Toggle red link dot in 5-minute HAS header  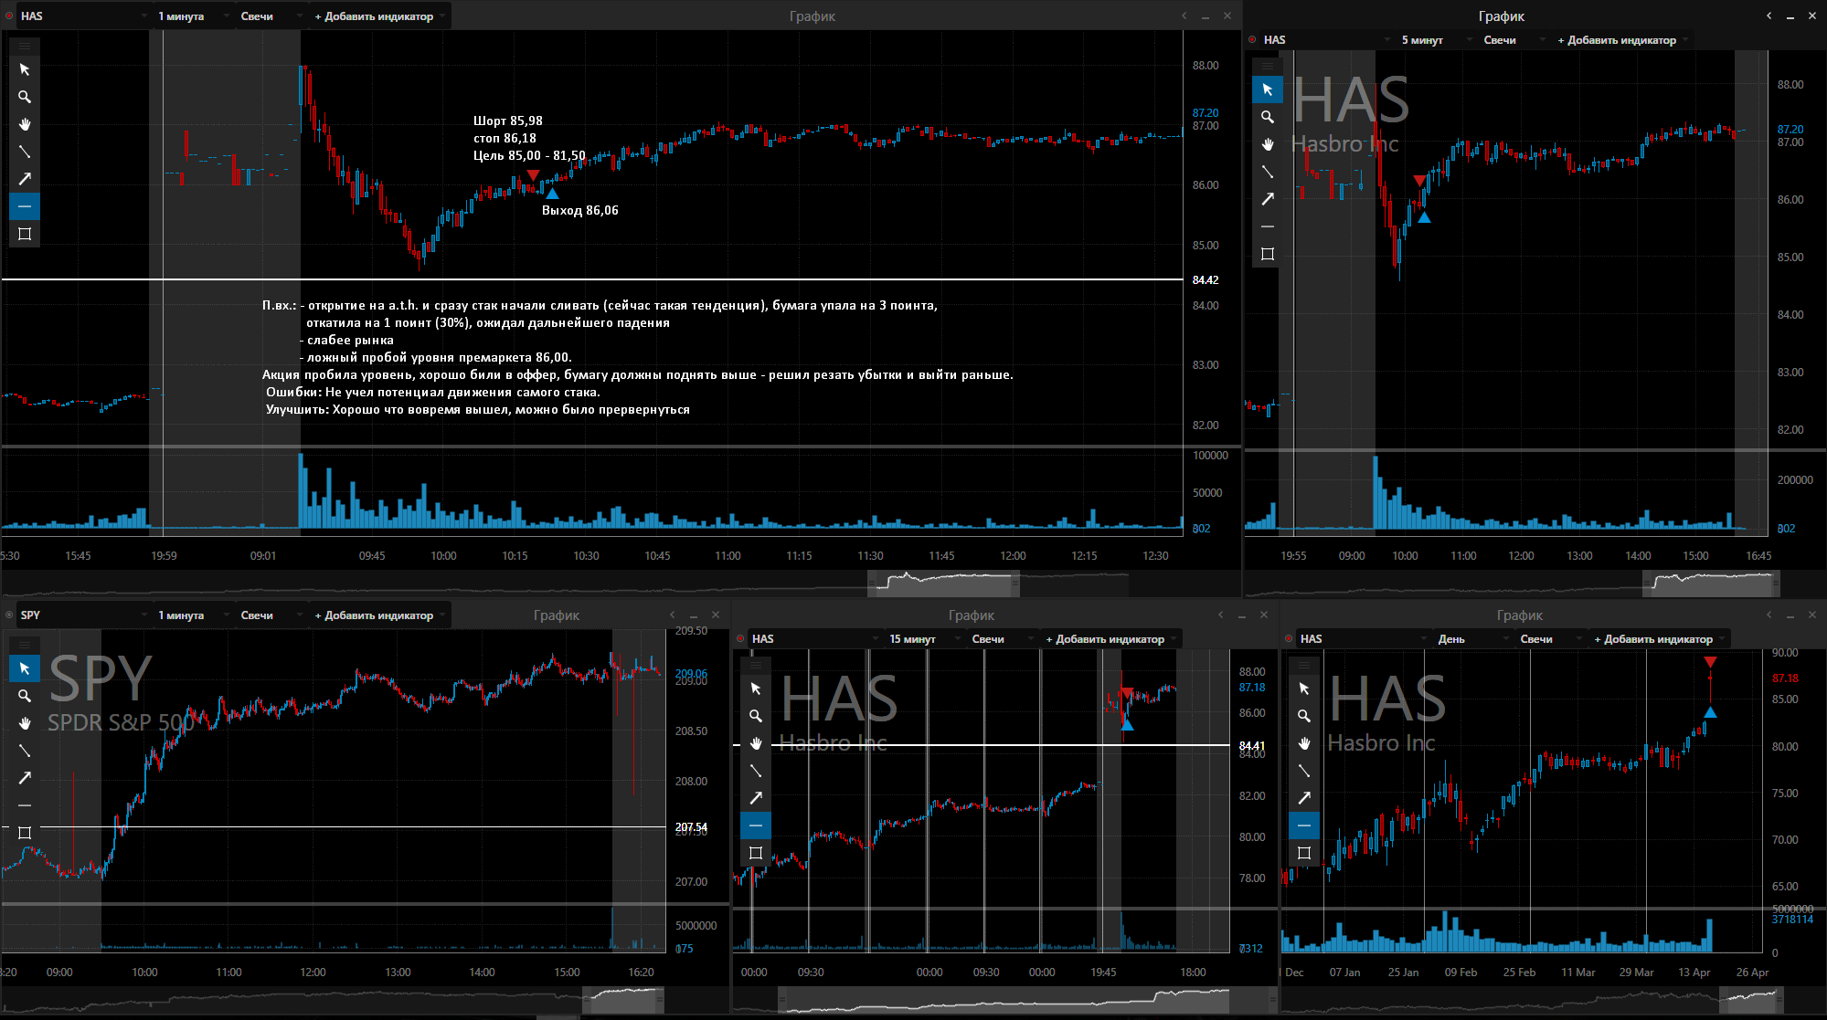tap(1252, 40)
